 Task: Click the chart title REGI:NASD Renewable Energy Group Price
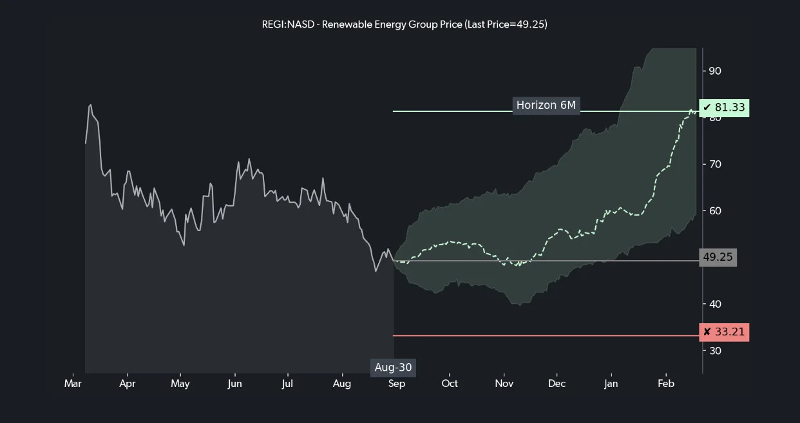(x=405, y=24)
